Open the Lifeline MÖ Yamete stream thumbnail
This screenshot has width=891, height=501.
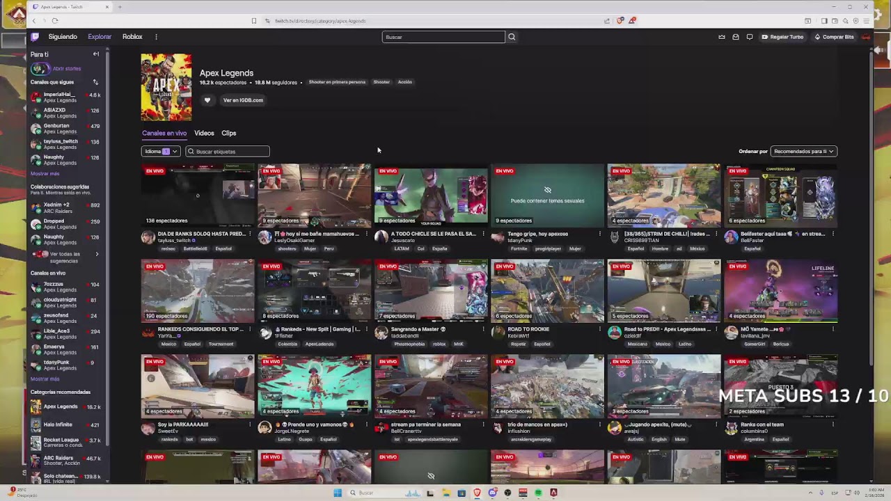[780, 291]
